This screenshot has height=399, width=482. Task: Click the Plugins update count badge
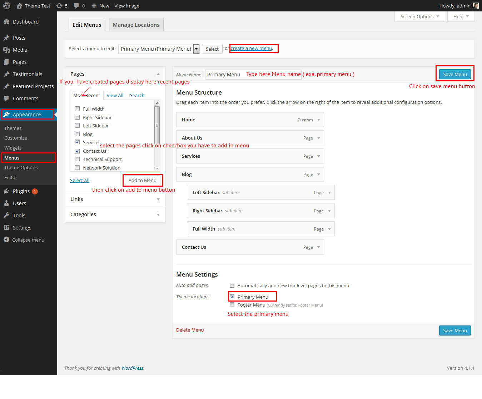click(35, 191)
